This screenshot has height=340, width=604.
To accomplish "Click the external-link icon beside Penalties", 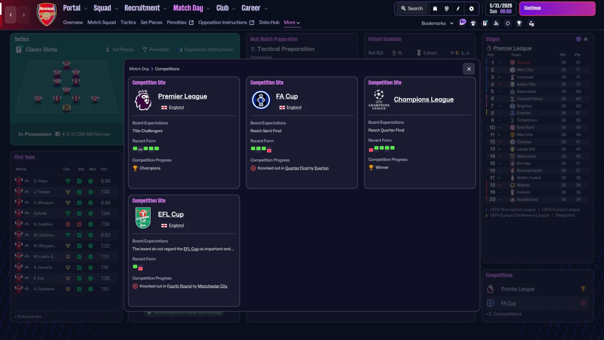I will pyautogui.click(x=191, y=23).
